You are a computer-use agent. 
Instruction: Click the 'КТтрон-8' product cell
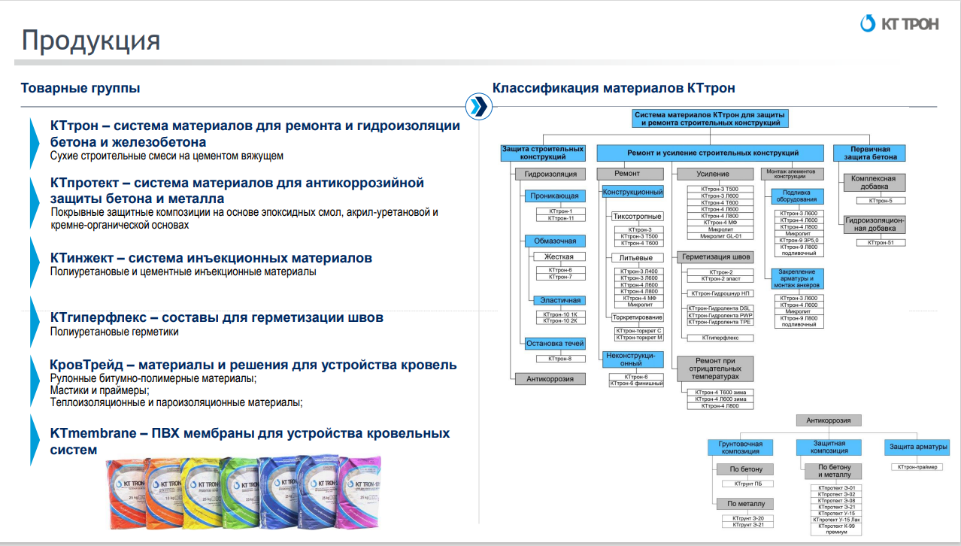tap(560, 359)
